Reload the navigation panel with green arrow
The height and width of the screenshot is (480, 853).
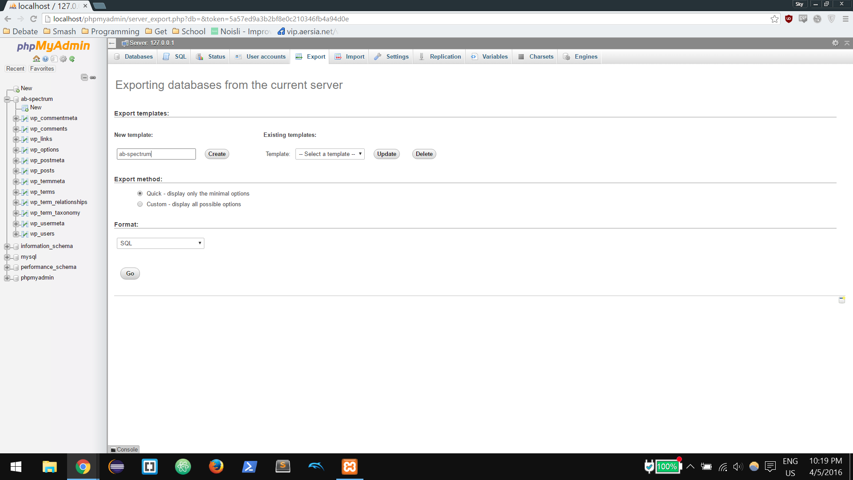coord(72,59)
